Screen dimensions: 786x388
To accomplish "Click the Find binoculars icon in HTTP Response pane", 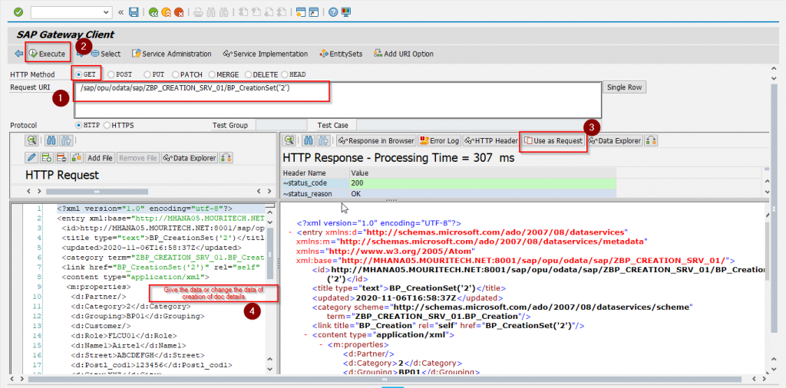I will (x=309, y=140).
